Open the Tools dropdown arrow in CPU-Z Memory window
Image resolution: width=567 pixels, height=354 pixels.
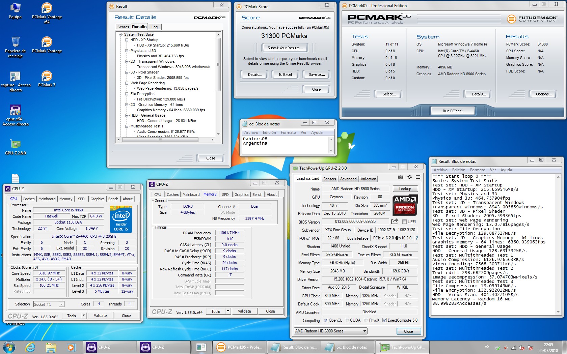(228, 311)
